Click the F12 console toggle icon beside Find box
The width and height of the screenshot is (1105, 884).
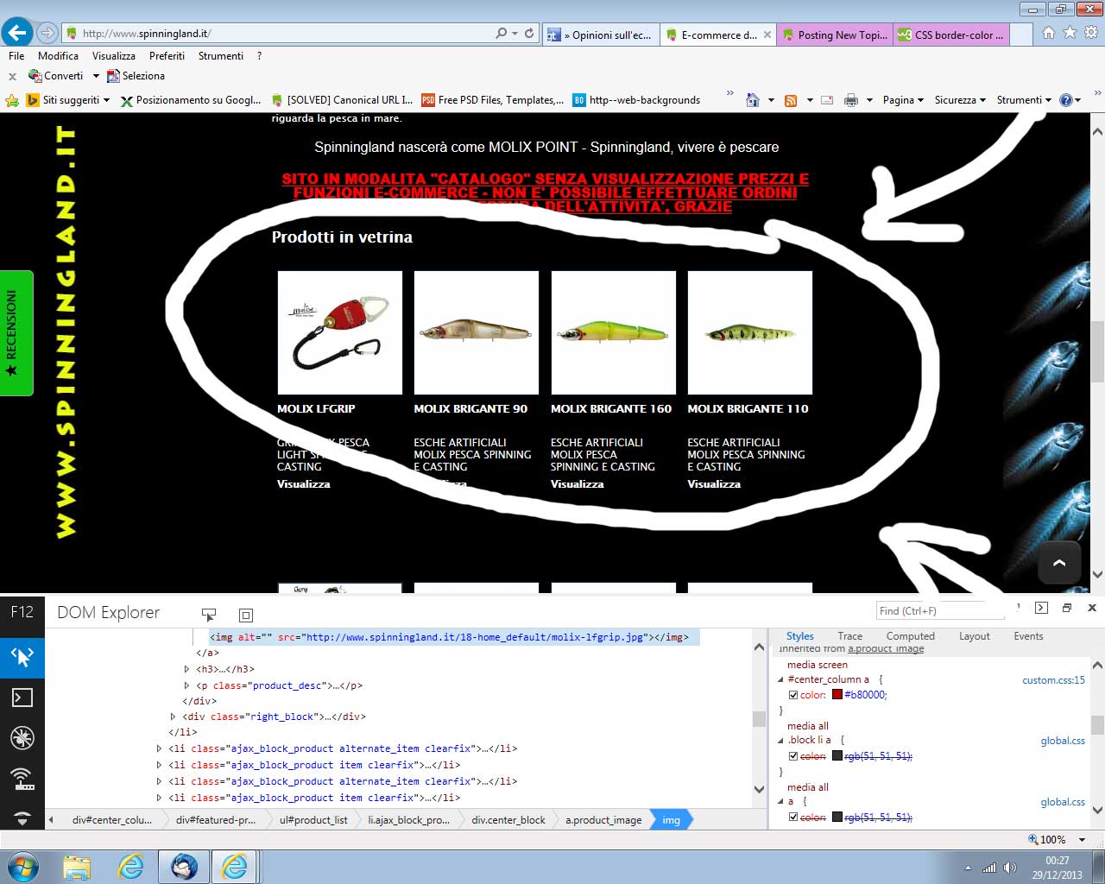(1041, 609)
